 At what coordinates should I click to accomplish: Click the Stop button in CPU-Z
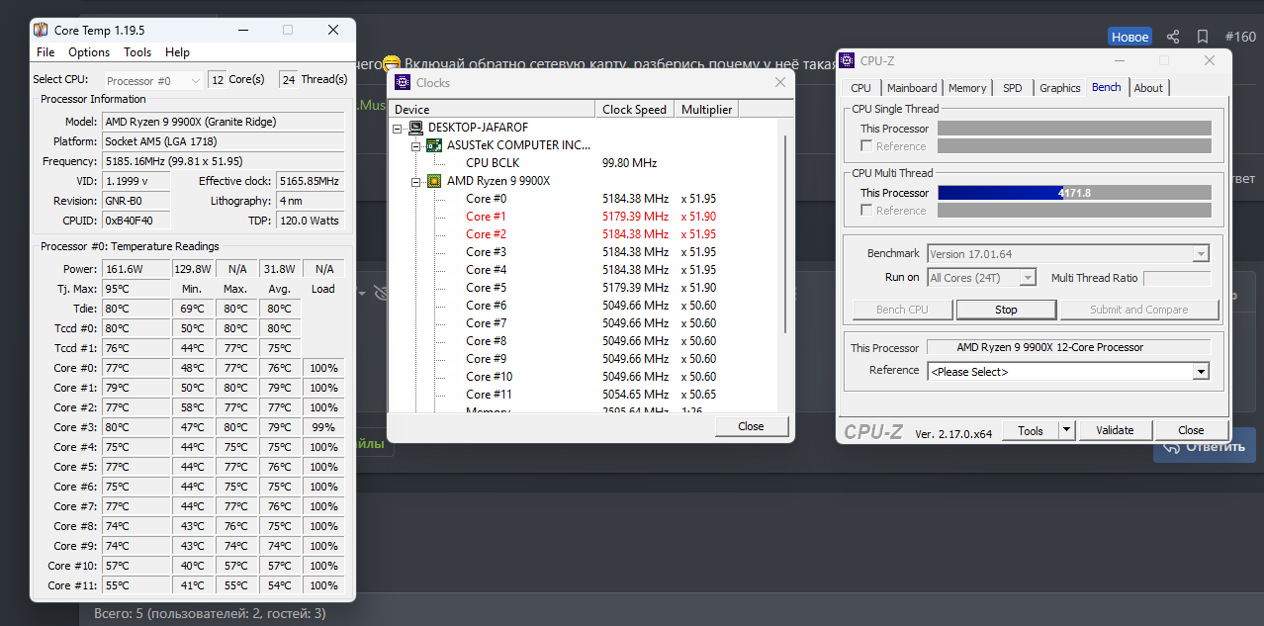(x=1006, y=310)
